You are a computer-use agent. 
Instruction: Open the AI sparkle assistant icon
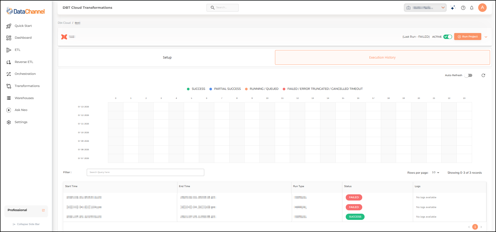pos(453,8)
